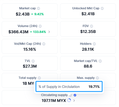Viewport: 119px width, 107px height.
Task: Click the Market cap/TVL info icon
Action: pos(100,61)
